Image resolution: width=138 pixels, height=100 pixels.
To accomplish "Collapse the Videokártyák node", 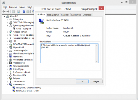I will pos(7,85).
